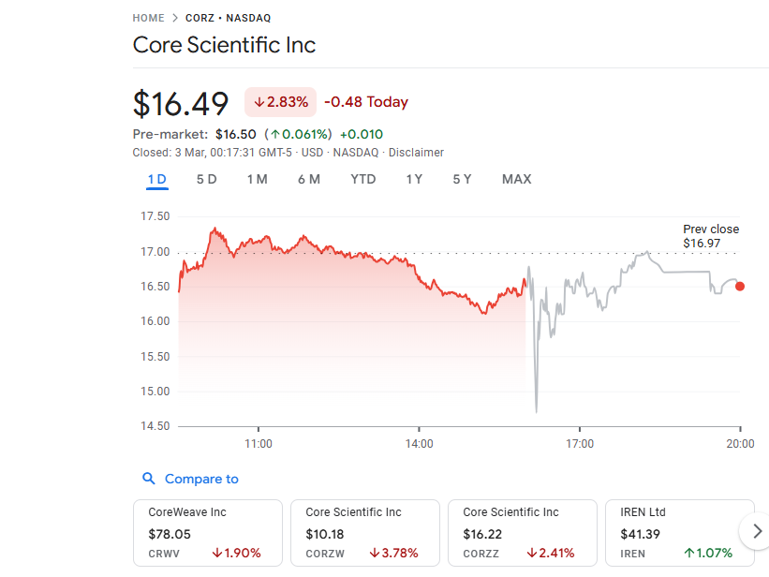Select the YTD range tab
769x577 pixels.
click(362, 179)
